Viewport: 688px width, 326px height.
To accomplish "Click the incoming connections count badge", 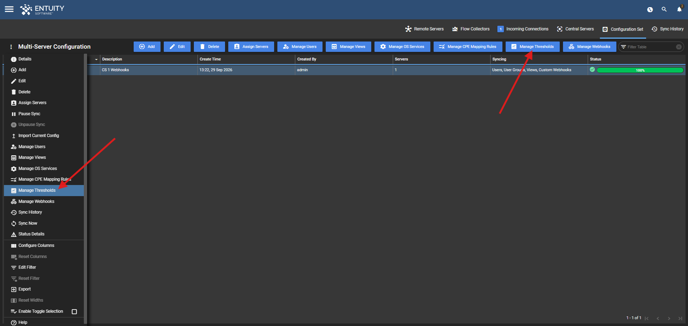I will [x=501, y=29].
